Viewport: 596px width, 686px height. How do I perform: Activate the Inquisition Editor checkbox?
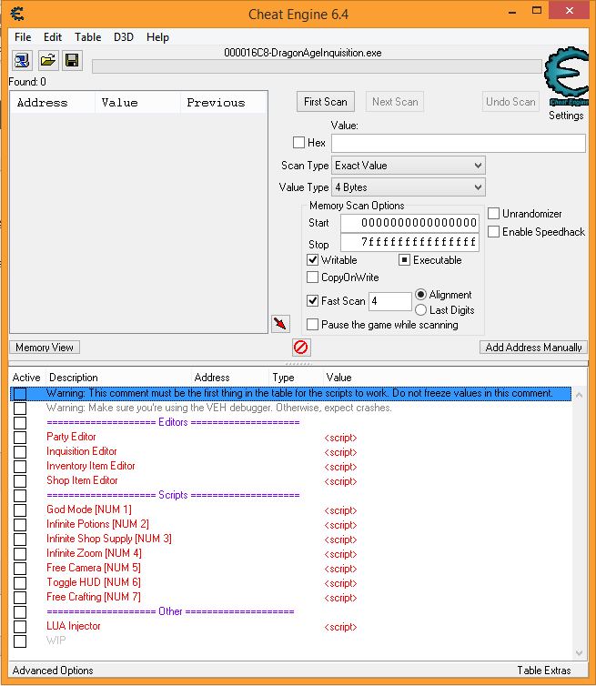coord(20,452)
